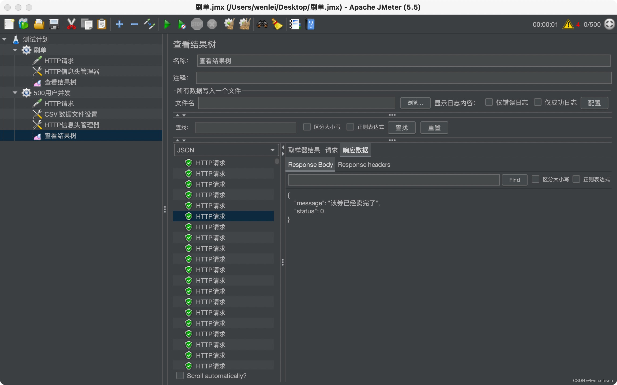Screen dimensions: 617x385
Task: Select CSV row's neighbor 查看结果树 under 刷单
Action: coord(60,82)
